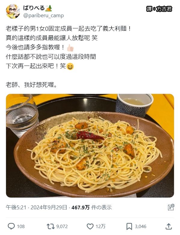Image resolution: width=180 pixels, height=235 pixels.
Task: Like the post with heart icon
Action: pos(90,226)
